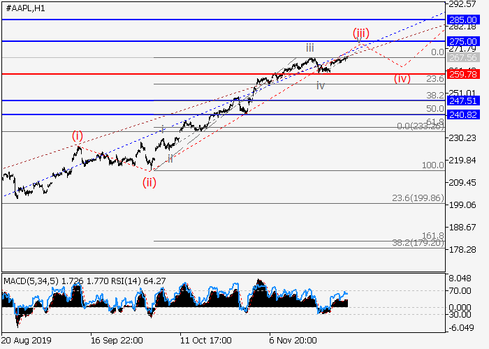Screen dimensions: 489x349
Task: Click the 11 Oct 17:00 time label
Action: [206, 341]
